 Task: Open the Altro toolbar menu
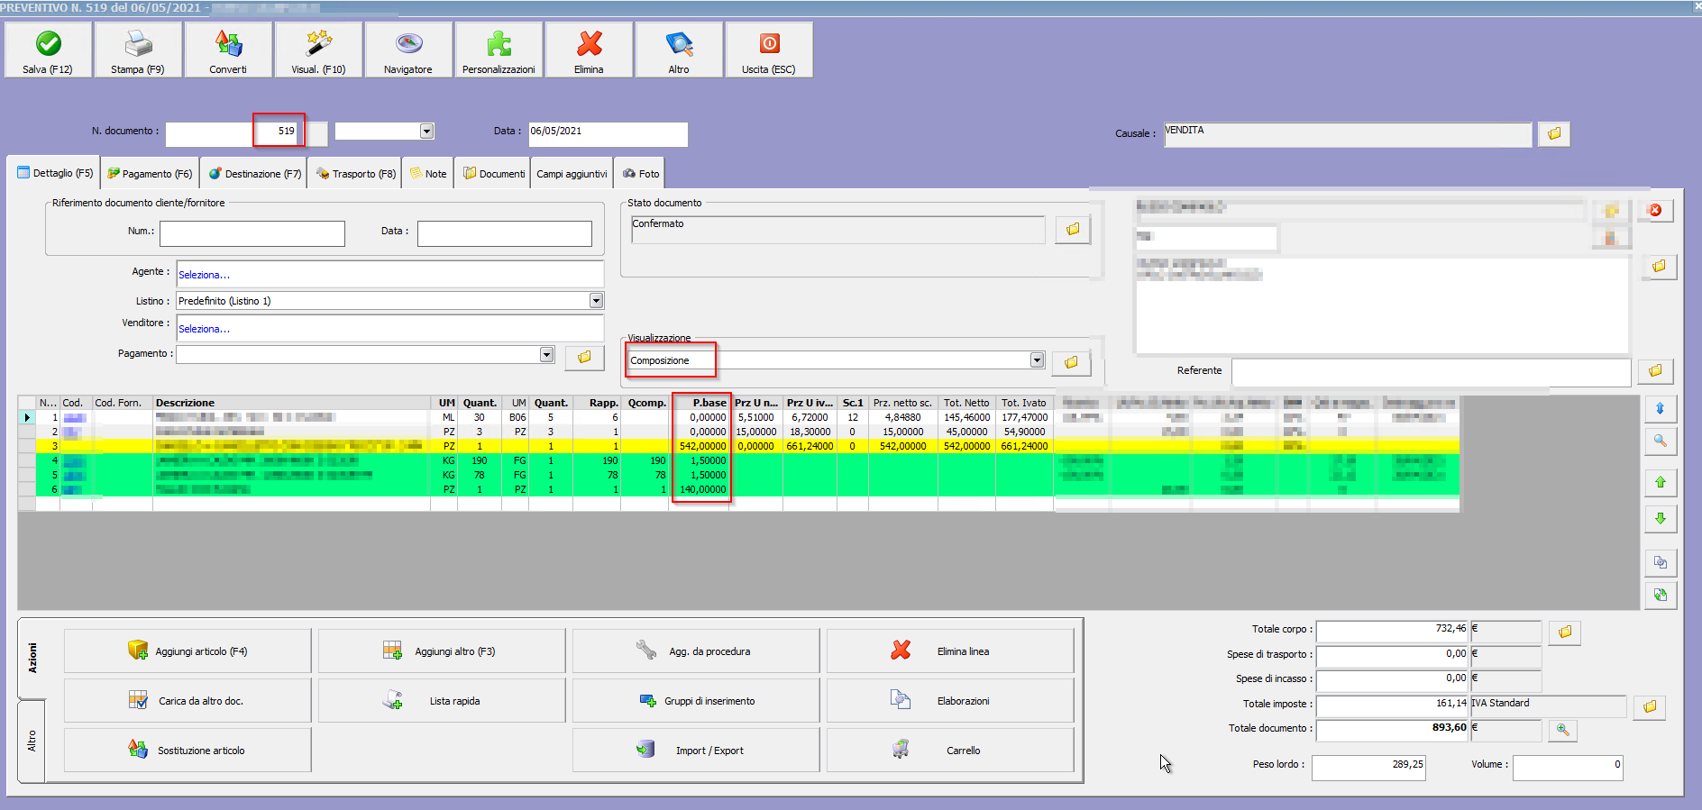coord(679,50)
